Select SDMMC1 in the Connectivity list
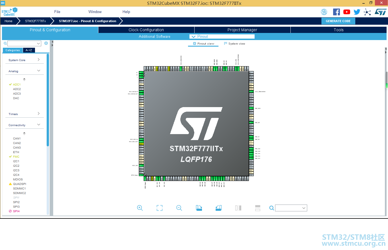This screenshot has height=250, width=388. tap(19, 189)
